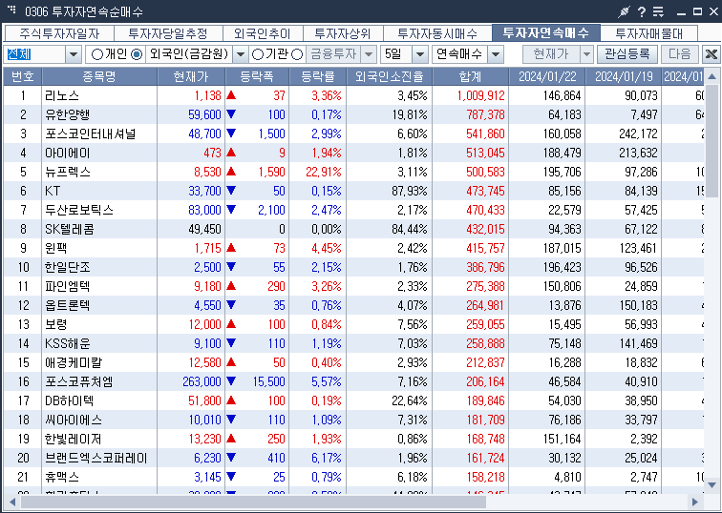722x513 pixels.
Task: Select the 파인엠텍 stock name
Action: coord(67,286)
